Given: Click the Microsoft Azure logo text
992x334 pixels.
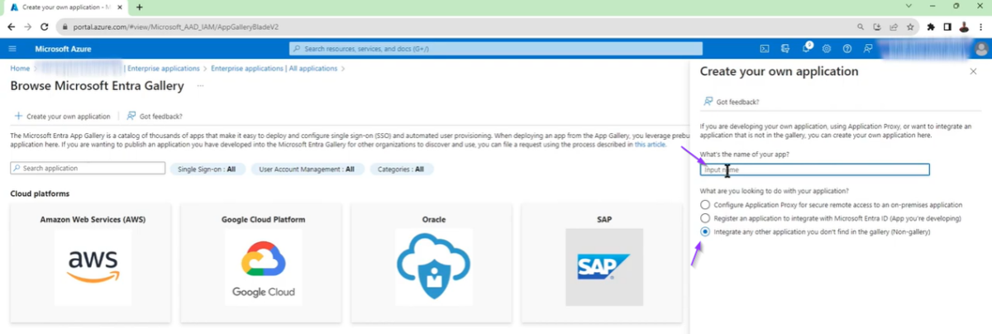Looking at the screenshot, I should [63, 49].
